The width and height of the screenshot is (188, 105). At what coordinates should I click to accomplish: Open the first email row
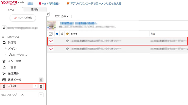(x=117, y=41)
